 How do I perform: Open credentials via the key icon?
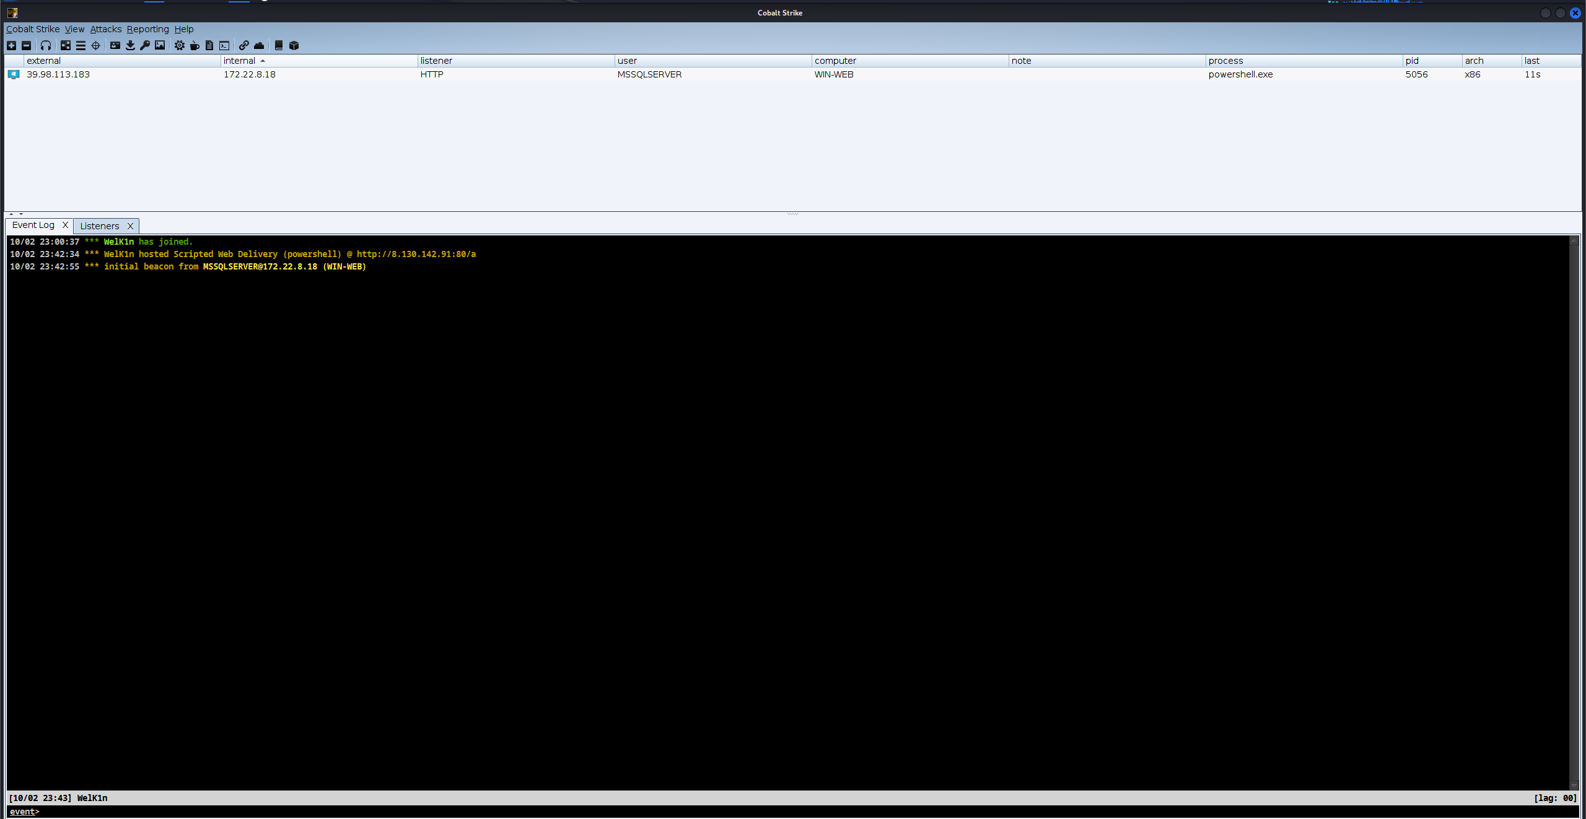point(145,45)
